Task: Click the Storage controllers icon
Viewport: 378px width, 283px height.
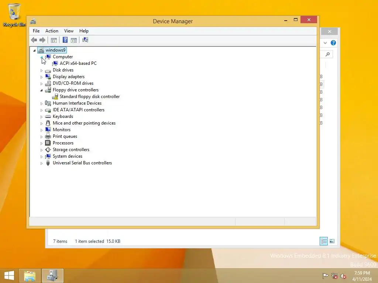Action: (48, 150)
